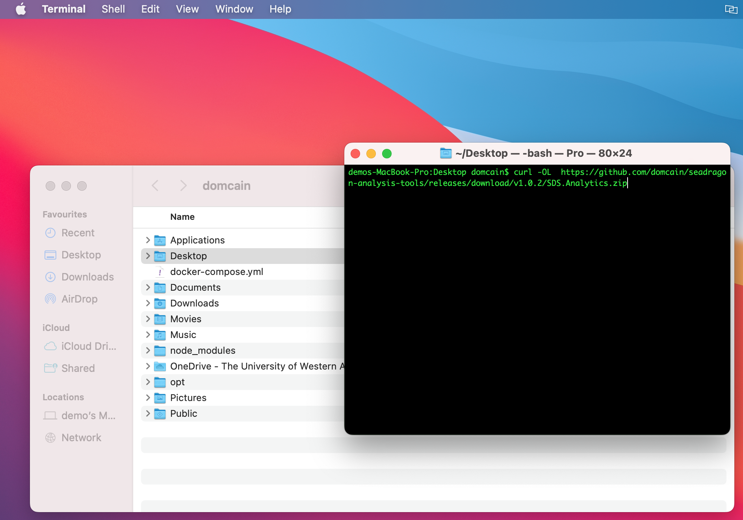Expand the Movies folder
The width and height of the screenshot is (743, 520).
click(x=148, y=319)
